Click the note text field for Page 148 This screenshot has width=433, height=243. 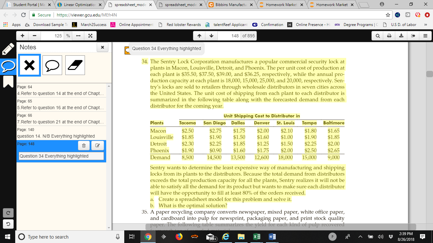pos(61,156)
